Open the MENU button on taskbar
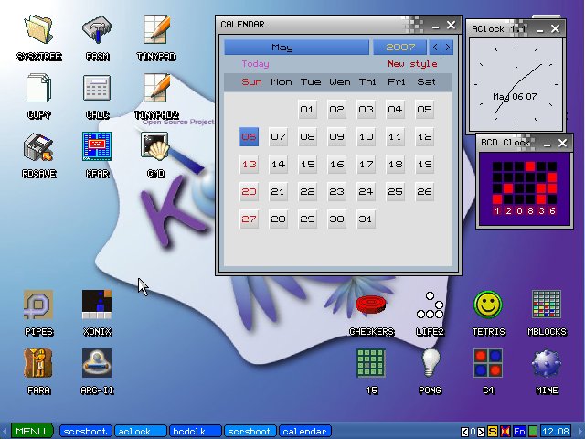The height and width of the screenshot is (439, 585). pyautogui.click(x=30, y=431)
